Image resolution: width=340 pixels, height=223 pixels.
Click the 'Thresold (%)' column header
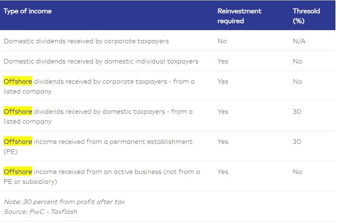306,16
